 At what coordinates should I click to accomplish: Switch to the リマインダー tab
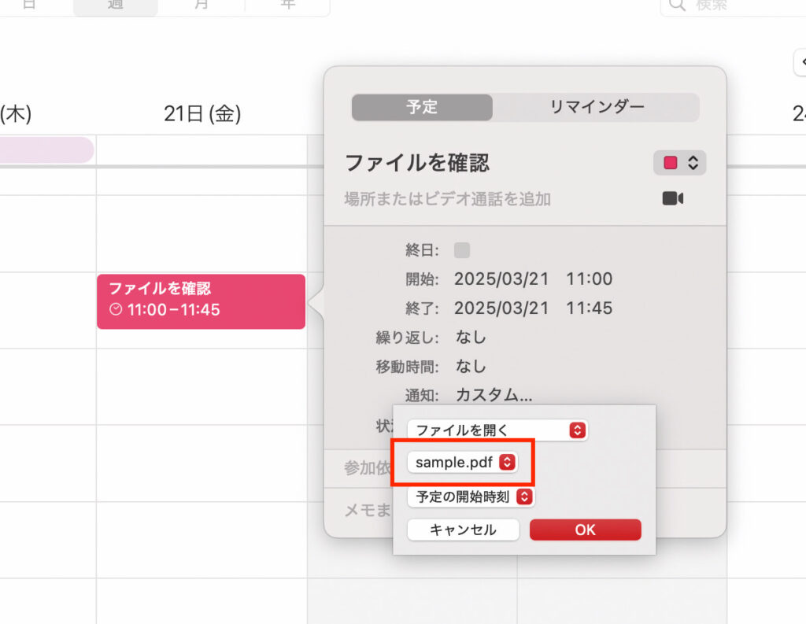click(x=596, y=108)
